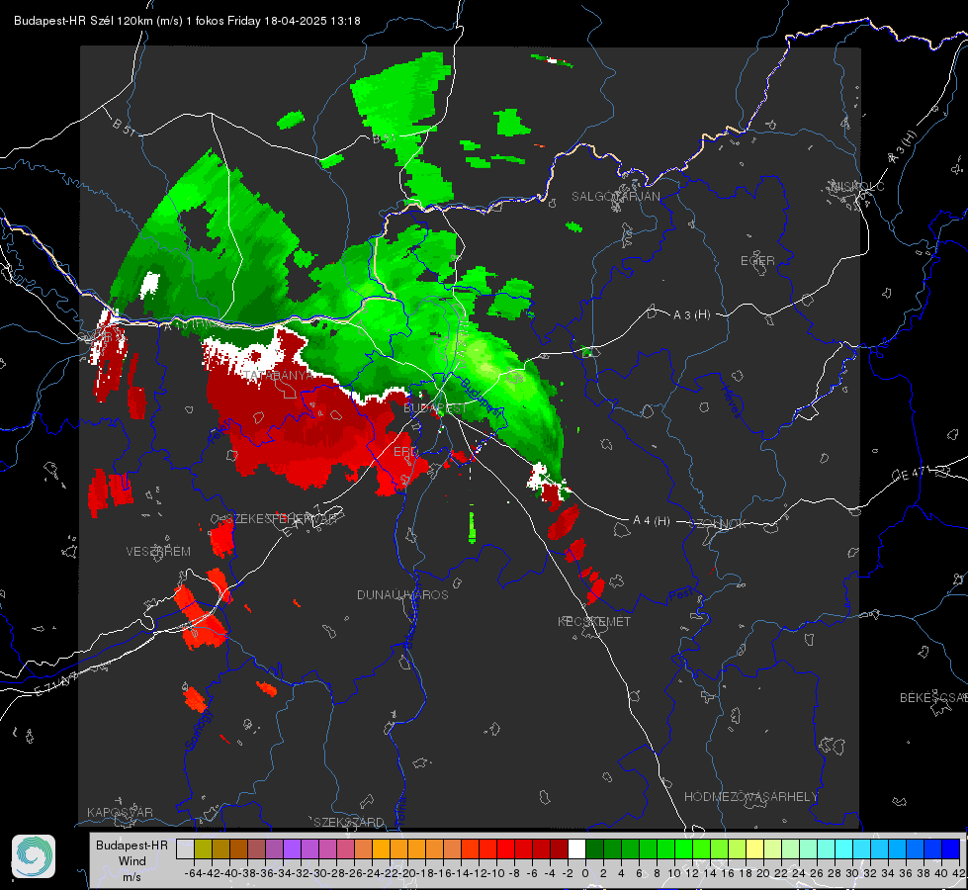This screenshot has width=968, height=890.
Task: Click the VESZPREM city label
Action: [x=158, y=552]
